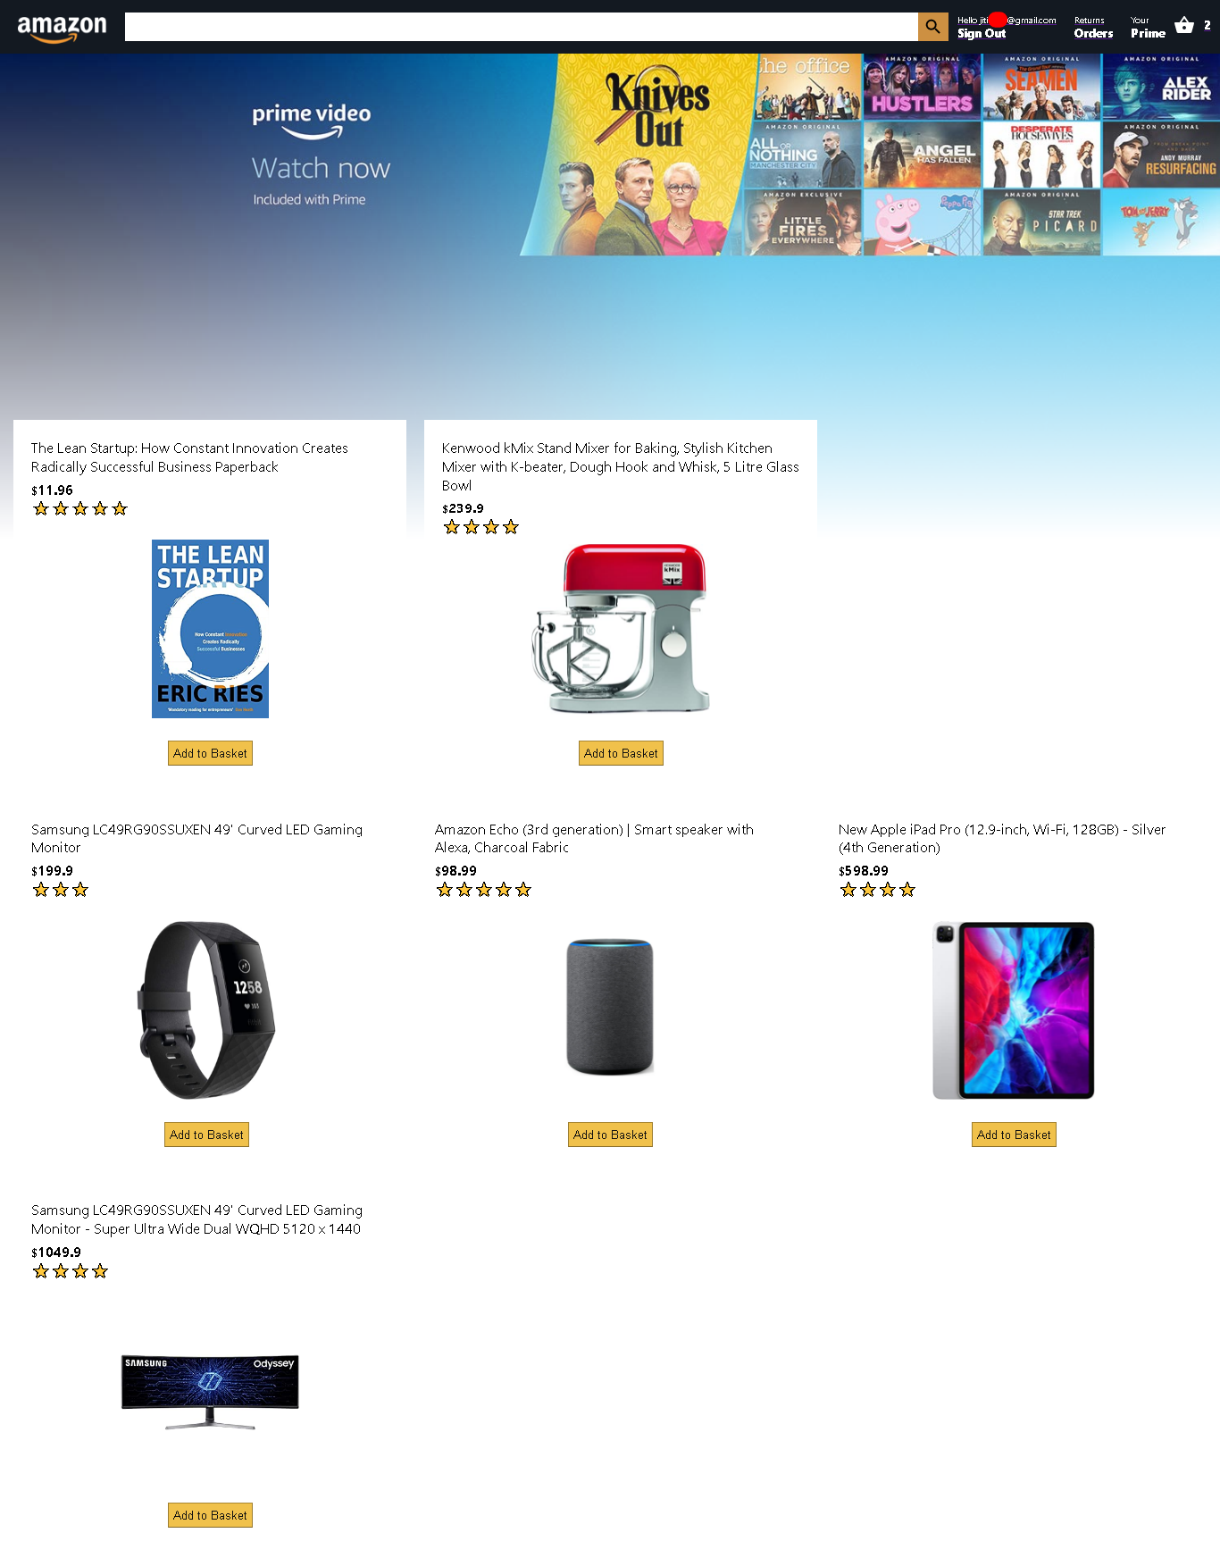Screen dimensions: 1220x1558
Task: Add New Apple iPad Pro to basket
Action: pos(1014,1135)
